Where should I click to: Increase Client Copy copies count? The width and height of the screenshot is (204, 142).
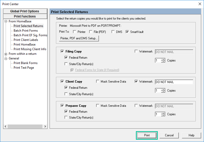163,90
